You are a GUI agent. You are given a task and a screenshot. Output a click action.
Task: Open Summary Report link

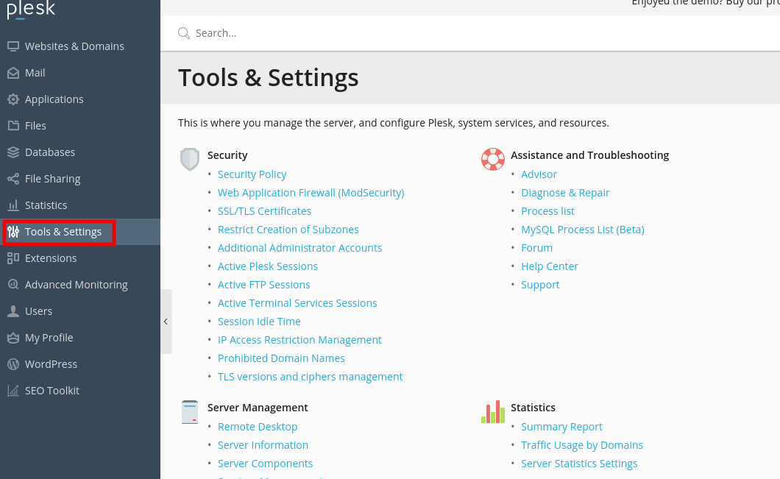click(x=561, y=427)
